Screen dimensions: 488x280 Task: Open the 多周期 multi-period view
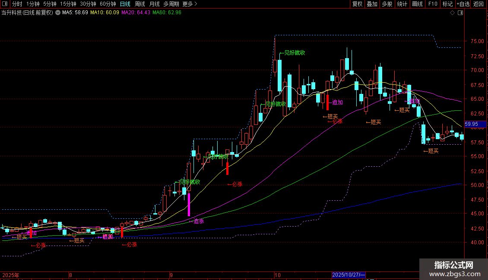coord(171,4)
